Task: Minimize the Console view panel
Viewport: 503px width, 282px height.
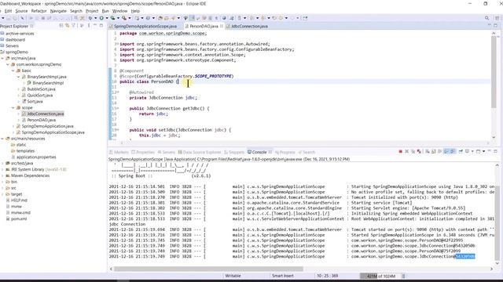Action: tap(489, 151)
